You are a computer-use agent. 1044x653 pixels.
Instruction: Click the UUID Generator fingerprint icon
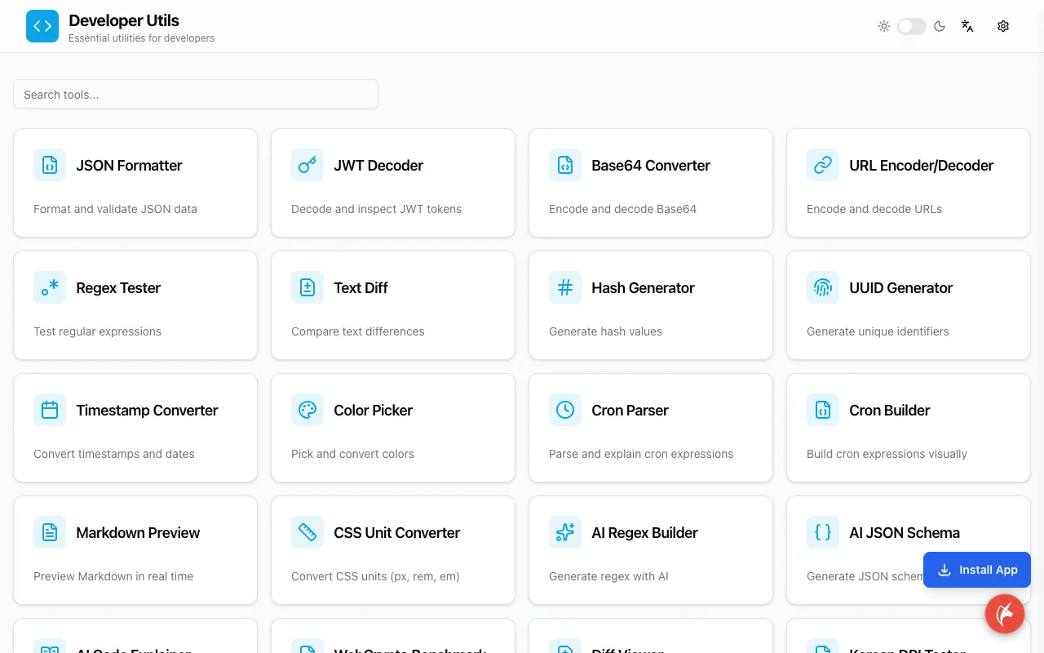823,287
